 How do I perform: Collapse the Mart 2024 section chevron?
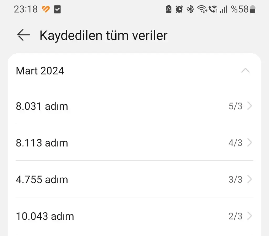pos(245,71)
